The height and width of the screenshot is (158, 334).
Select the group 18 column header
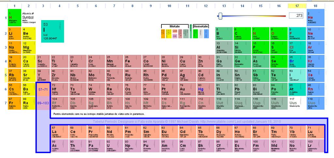coord(315,6)
